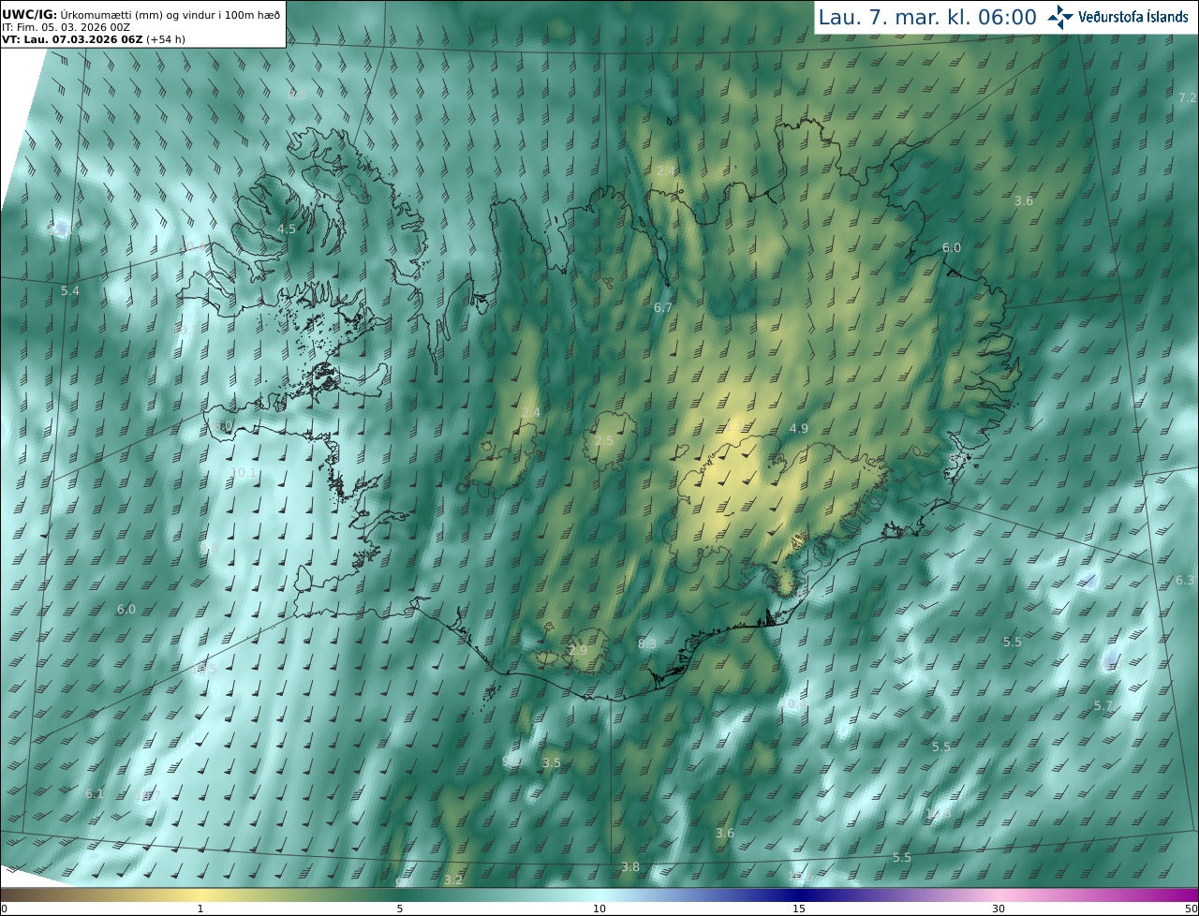Click the UWC/IG Úrkomumætti title line
Screen dimensions: 1199x916
pos(141,15)
